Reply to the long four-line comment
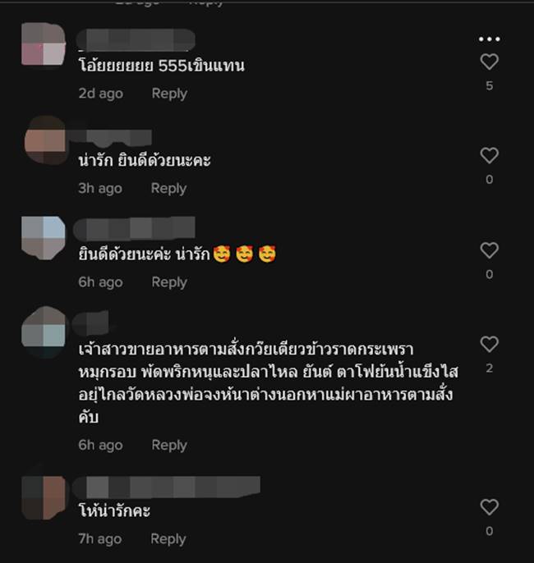 tap(169, 445)
